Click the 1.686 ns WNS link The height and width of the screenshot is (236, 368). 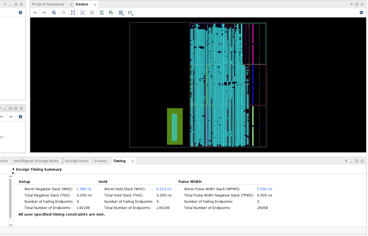[84, 189]
